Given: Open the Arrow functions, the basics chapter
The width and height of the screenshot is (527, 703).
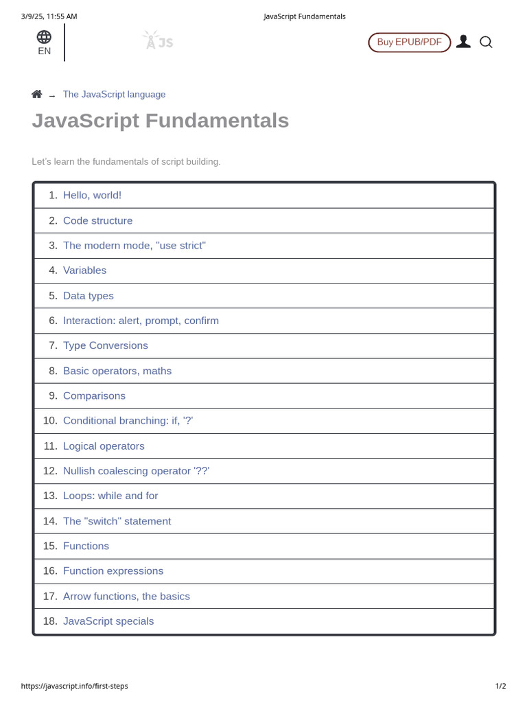Looking at the screenshot, I should click(126, 596).
